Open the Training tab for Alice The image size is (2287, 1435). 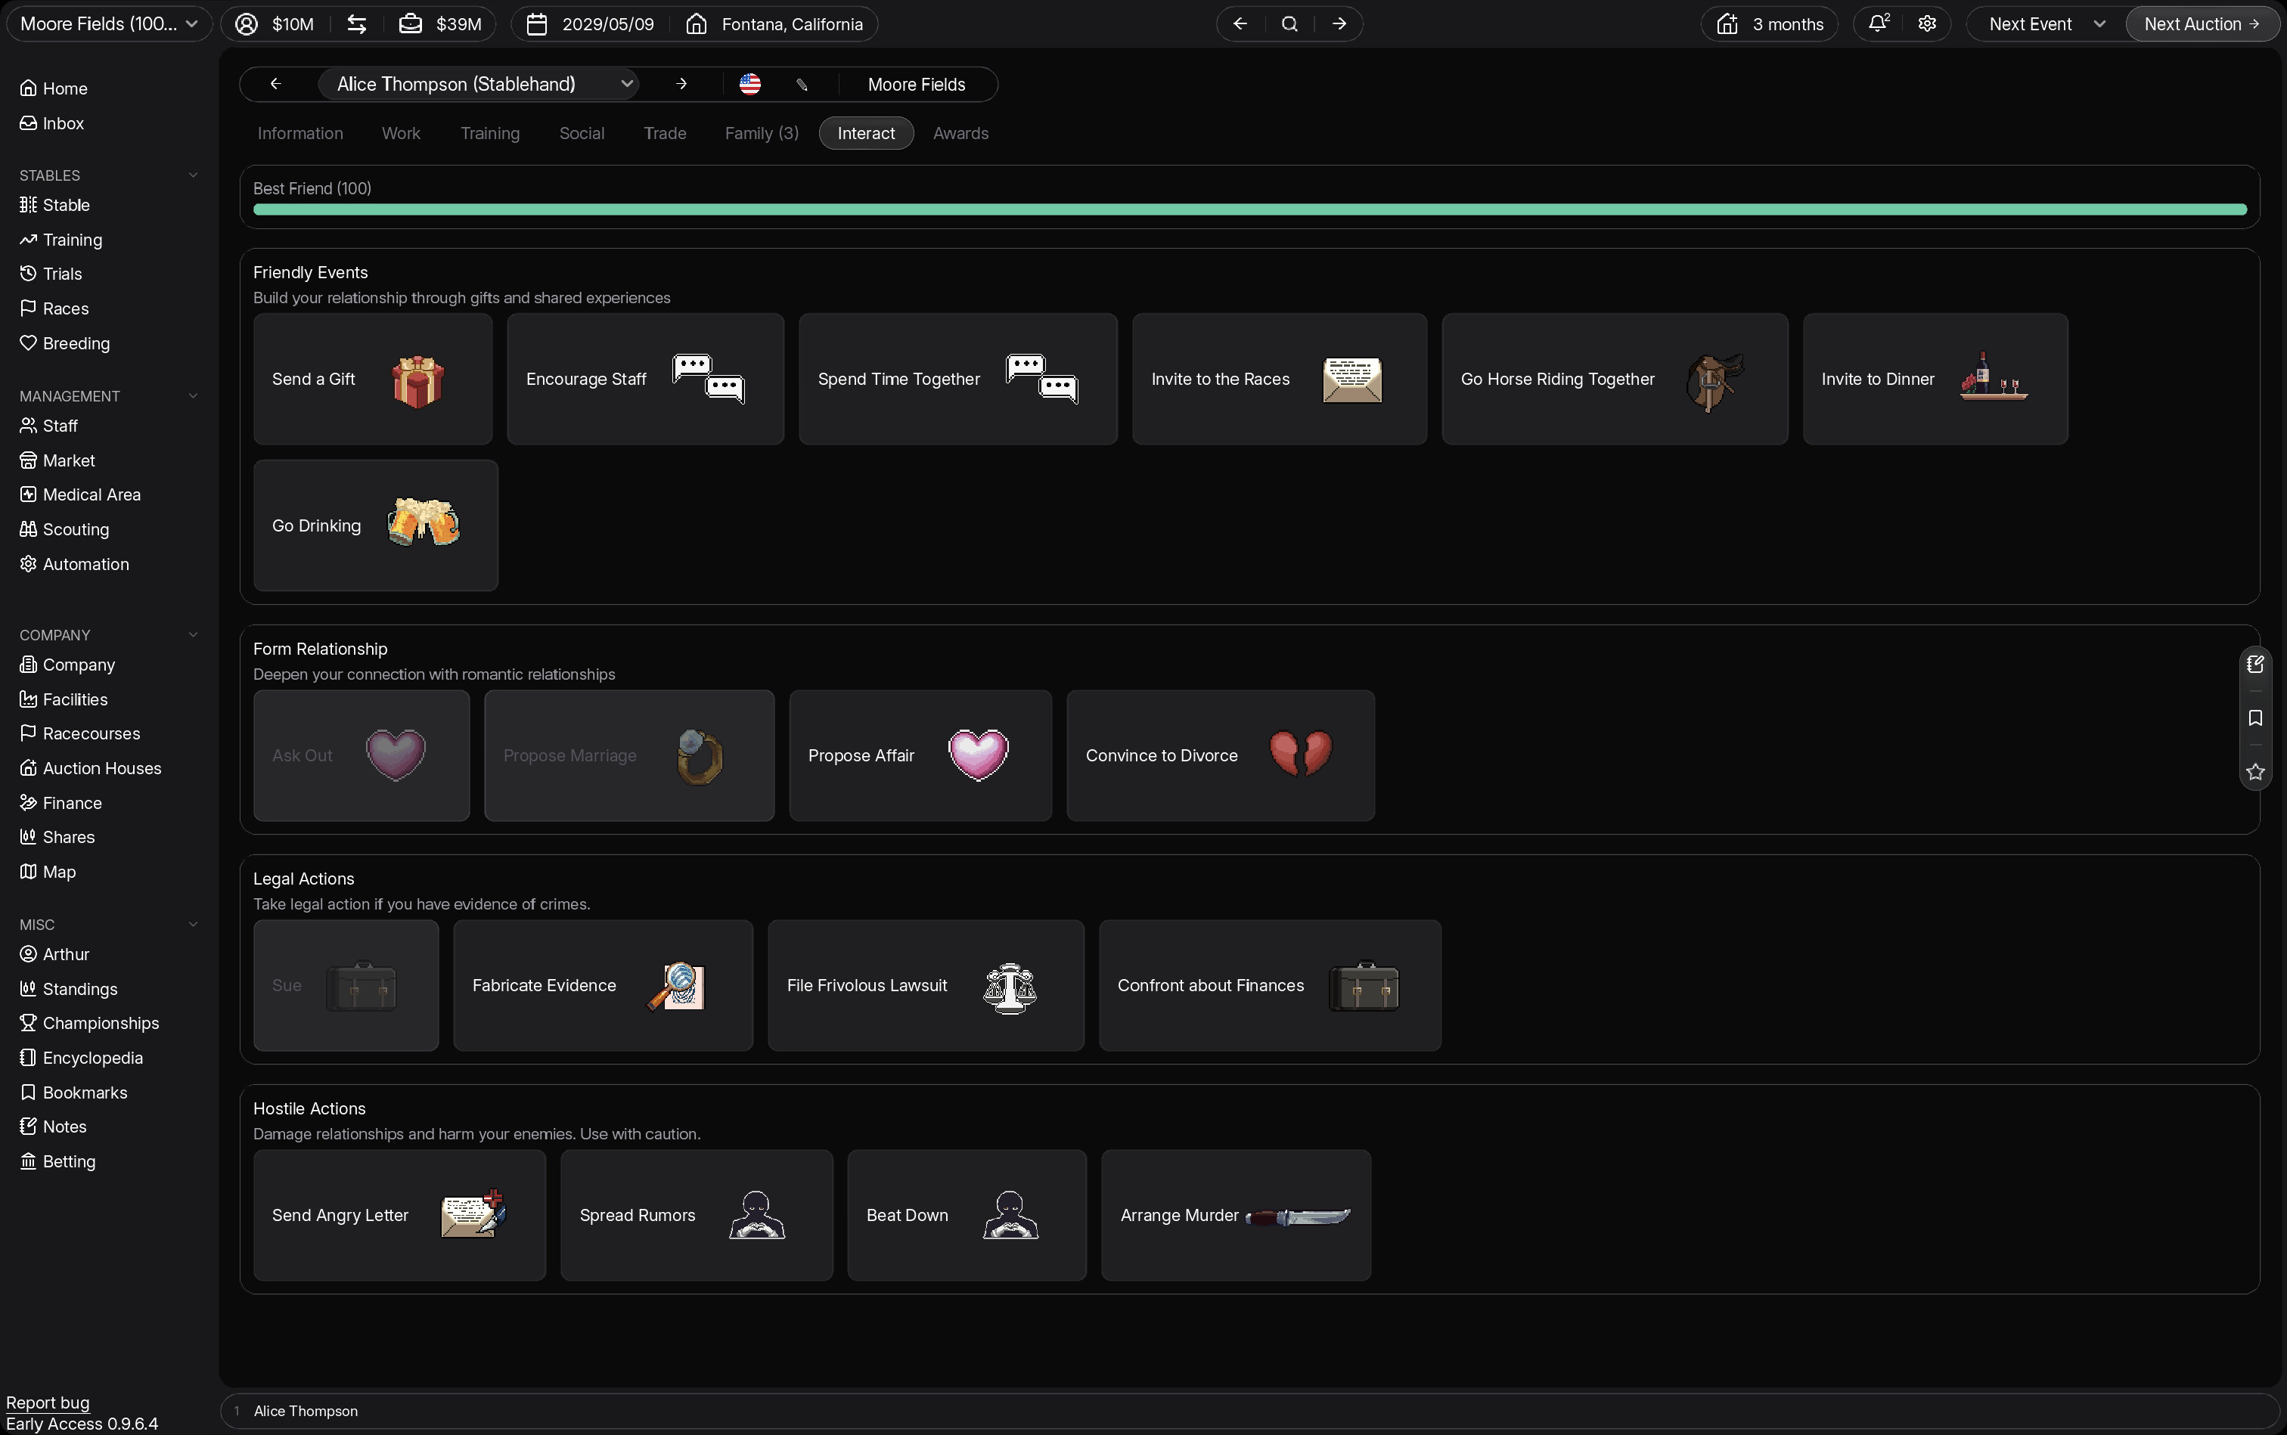click(490, 133)
